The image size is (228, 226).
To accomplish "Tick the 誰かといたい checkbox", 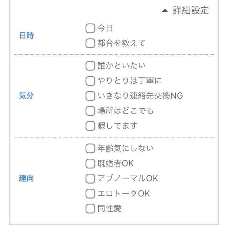I will (90, 66).
